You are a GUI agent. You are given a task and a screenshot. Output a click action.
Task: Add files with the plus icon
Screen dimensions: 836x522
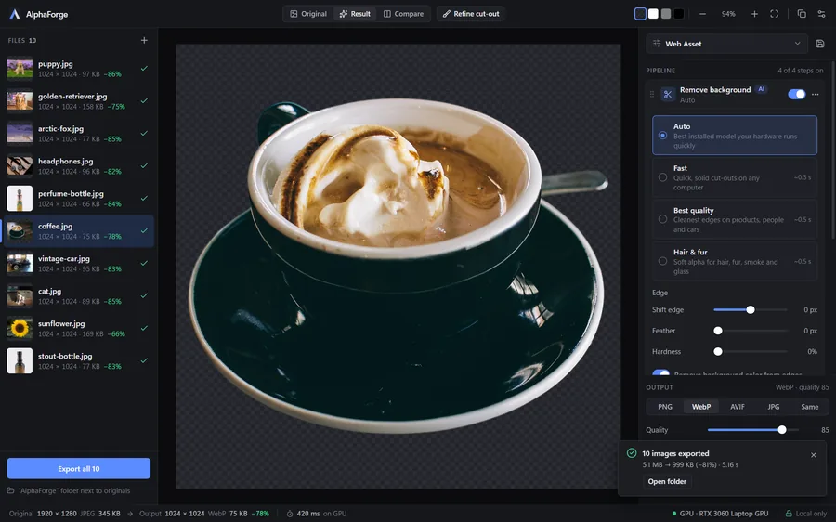[x=144, y=40]
